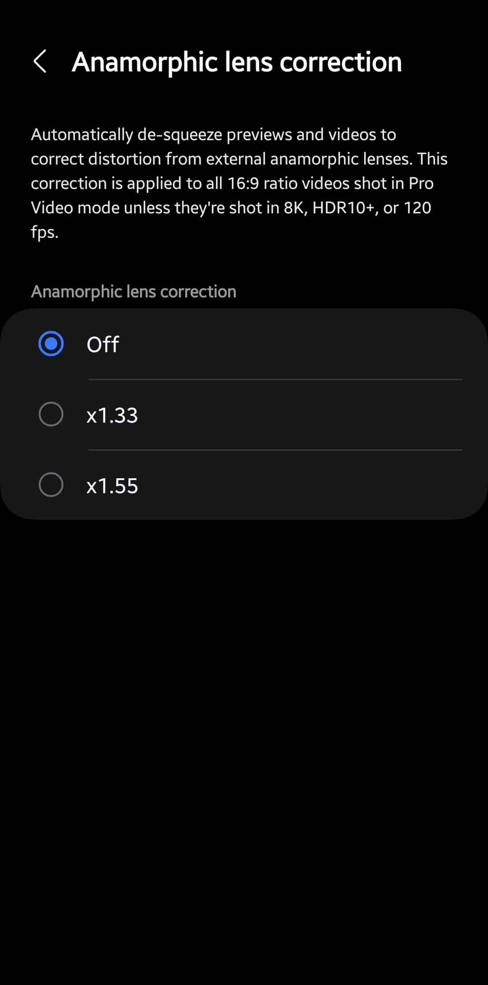
Task: Choose the x1.55 radio button
Action: [x=51, y=485]
